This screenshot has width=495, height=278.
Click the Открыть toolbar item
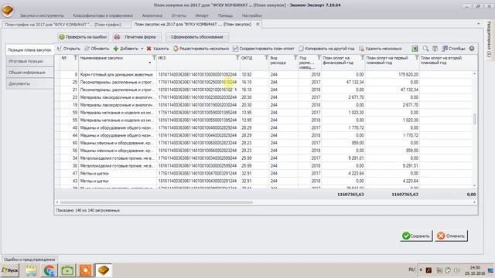tap(69, 49)
